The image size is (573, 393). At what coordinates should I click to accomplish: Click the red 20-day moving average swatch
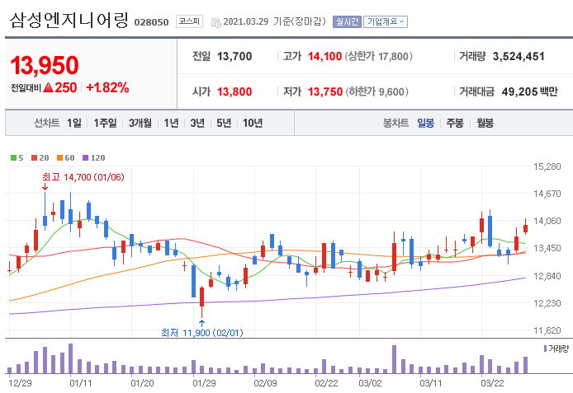35,158
